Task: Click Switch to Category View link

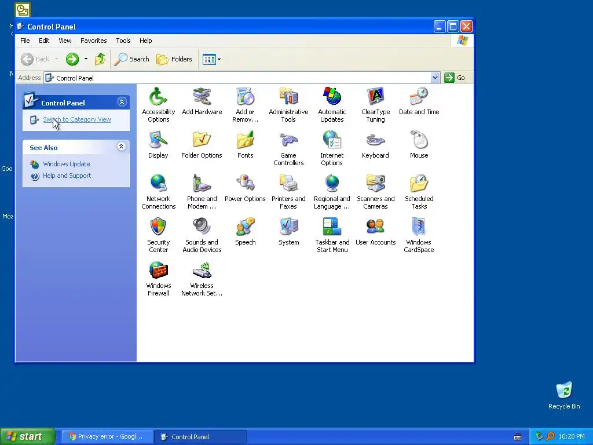Action: [x=77, y=119]
